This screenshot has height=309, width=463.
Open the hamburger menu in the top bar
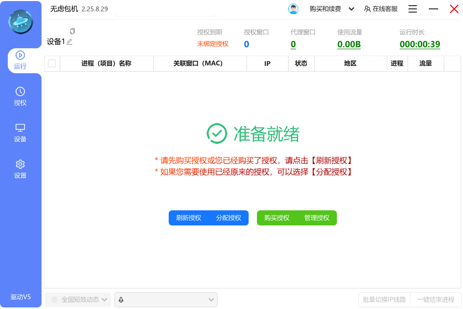[x=413, y=9]
